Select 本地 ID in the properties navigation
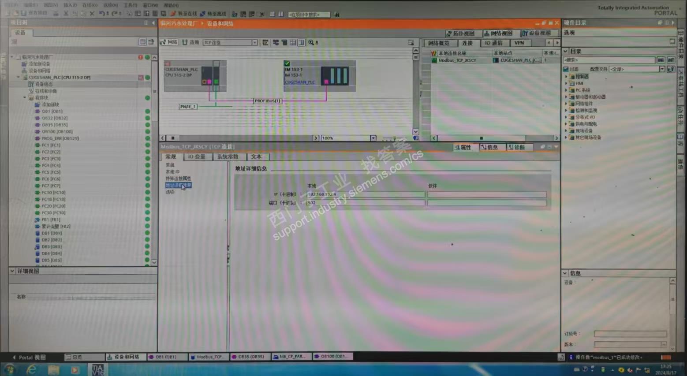The width and height of the screenshot is (687, 376). coord(172,171)
